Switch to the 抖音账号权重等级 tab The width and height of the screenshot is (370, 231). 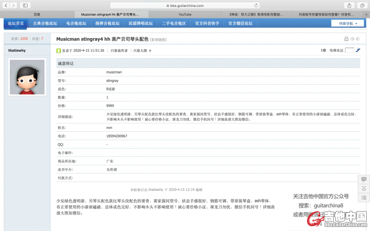pyautogui.click(x=326, y=14)
